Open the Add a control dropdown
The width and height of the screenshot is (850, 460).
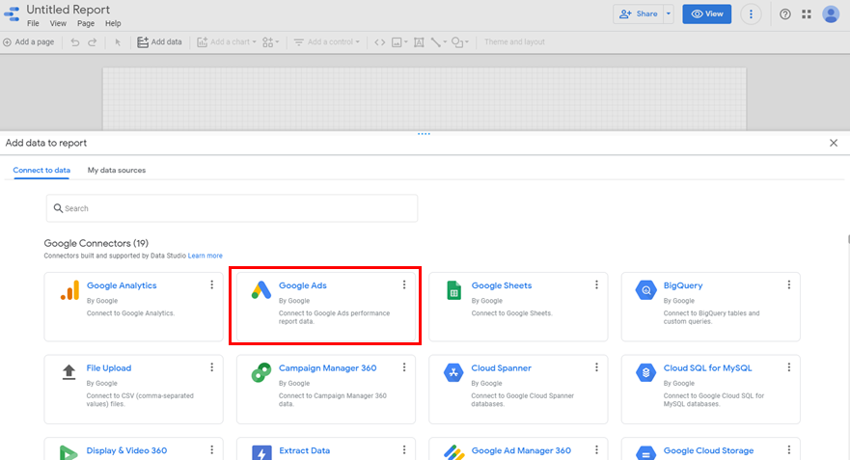point(327,41)
